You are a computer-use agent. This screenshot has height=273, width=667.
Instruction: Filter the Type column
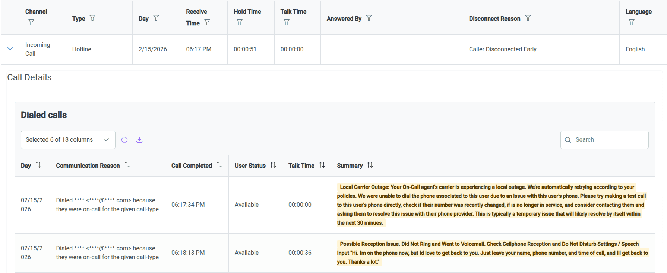pos(92,18)
